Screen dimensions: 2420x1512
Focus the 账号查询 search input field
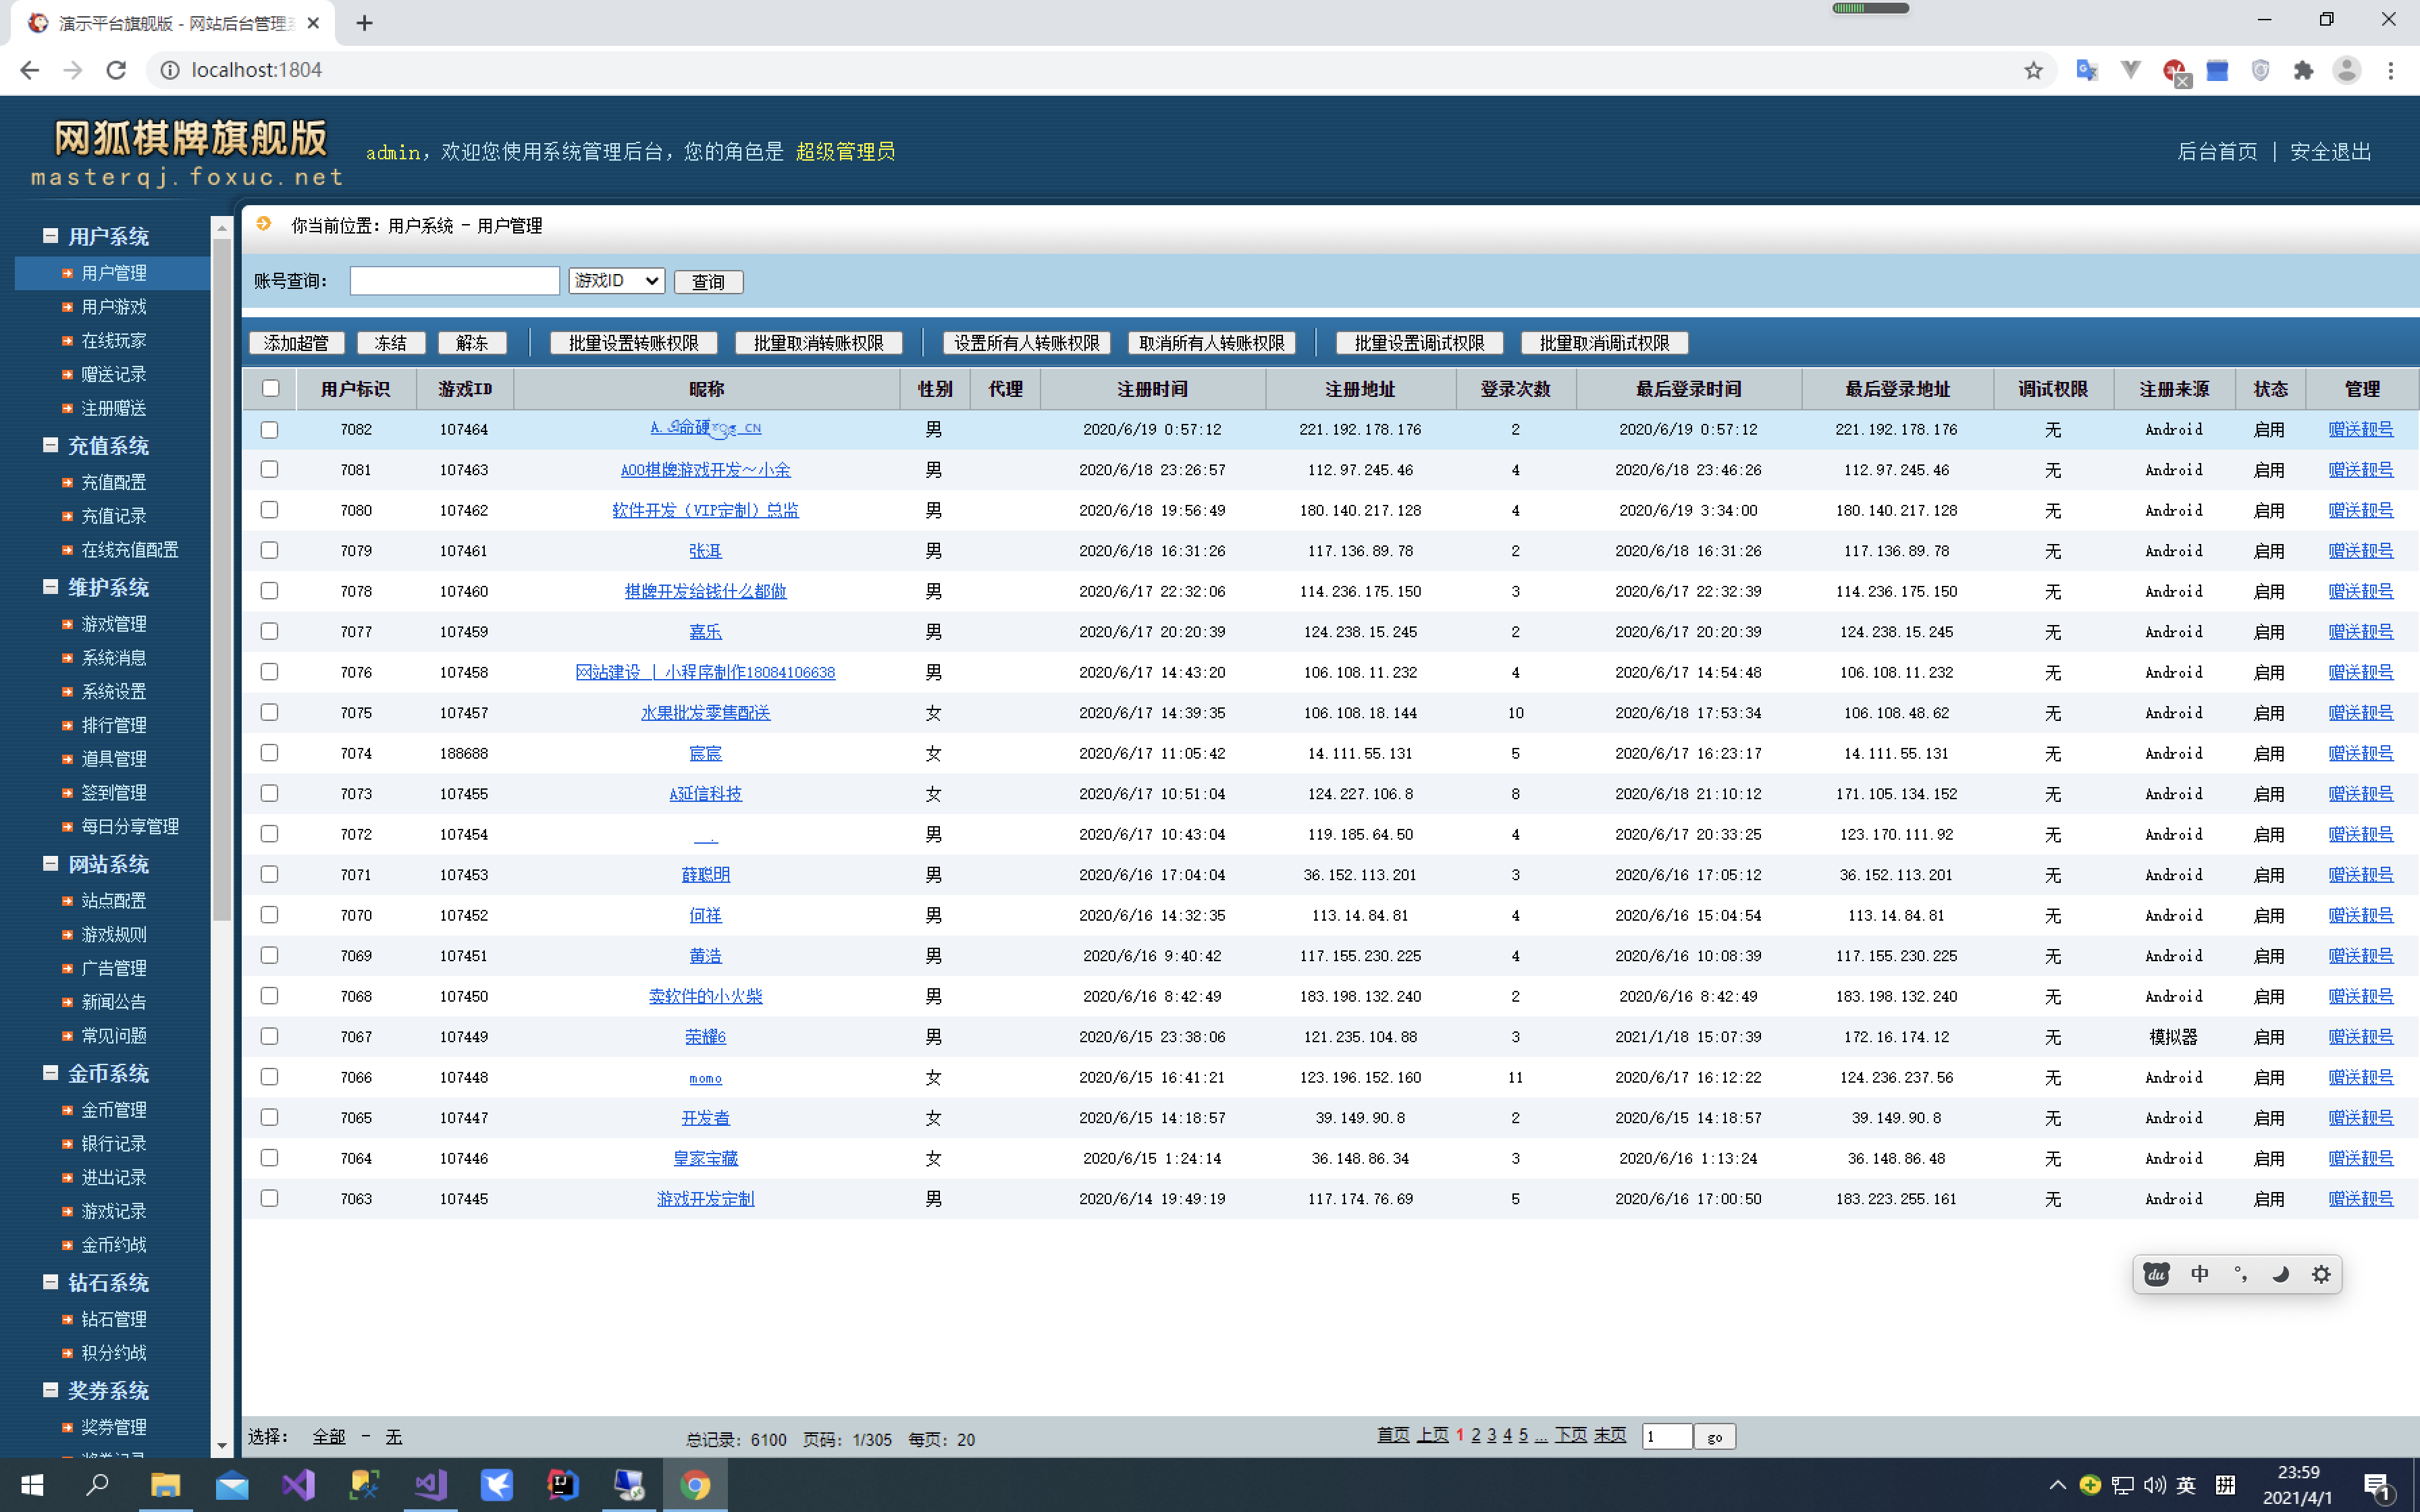pyautogui.click(x=454, y=281)
